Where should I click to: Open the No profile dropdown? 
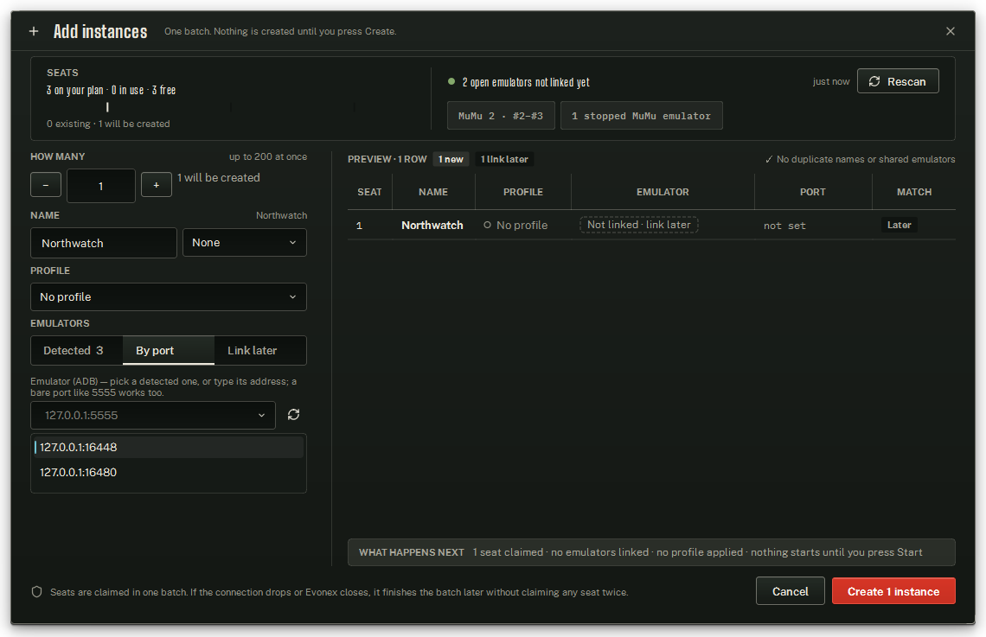169,297
